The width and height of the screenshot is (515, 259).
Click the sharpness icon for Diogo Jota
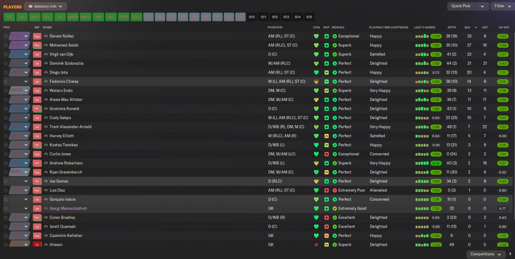point(326,72)
